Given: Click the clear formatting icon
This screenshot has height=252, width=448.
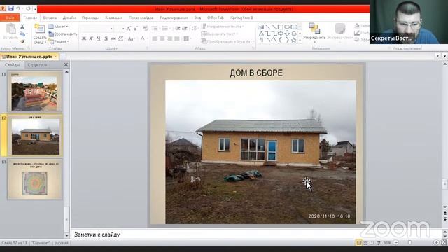Looking at the screenshot, I should click(146, 29).
